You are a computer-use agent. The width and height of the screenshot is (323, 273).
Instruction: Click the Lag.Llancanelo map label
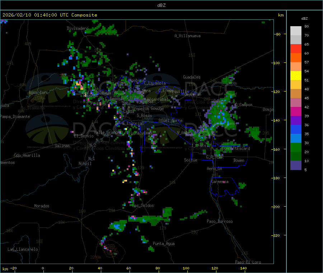click(23, 249)
